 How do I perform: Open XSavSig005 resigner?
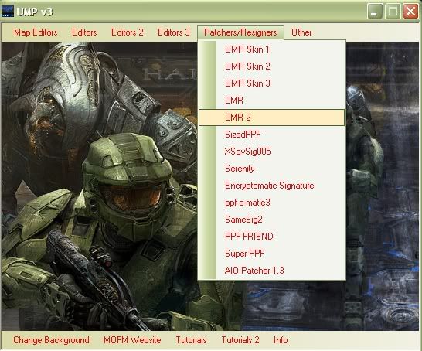271,152
